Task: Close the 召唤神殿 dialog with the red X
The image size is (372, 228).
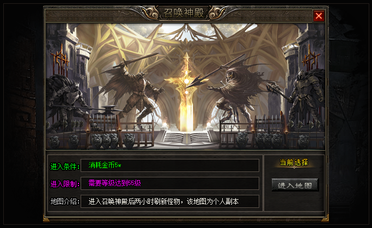Action: [x=319, y=16]
